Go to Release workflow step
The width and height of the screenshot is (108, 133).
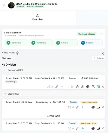tap(91, 43)
